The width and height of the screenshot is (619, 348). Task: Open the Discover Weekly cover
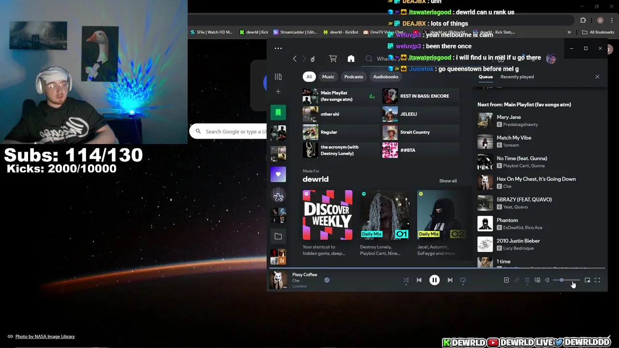(327, 215)
